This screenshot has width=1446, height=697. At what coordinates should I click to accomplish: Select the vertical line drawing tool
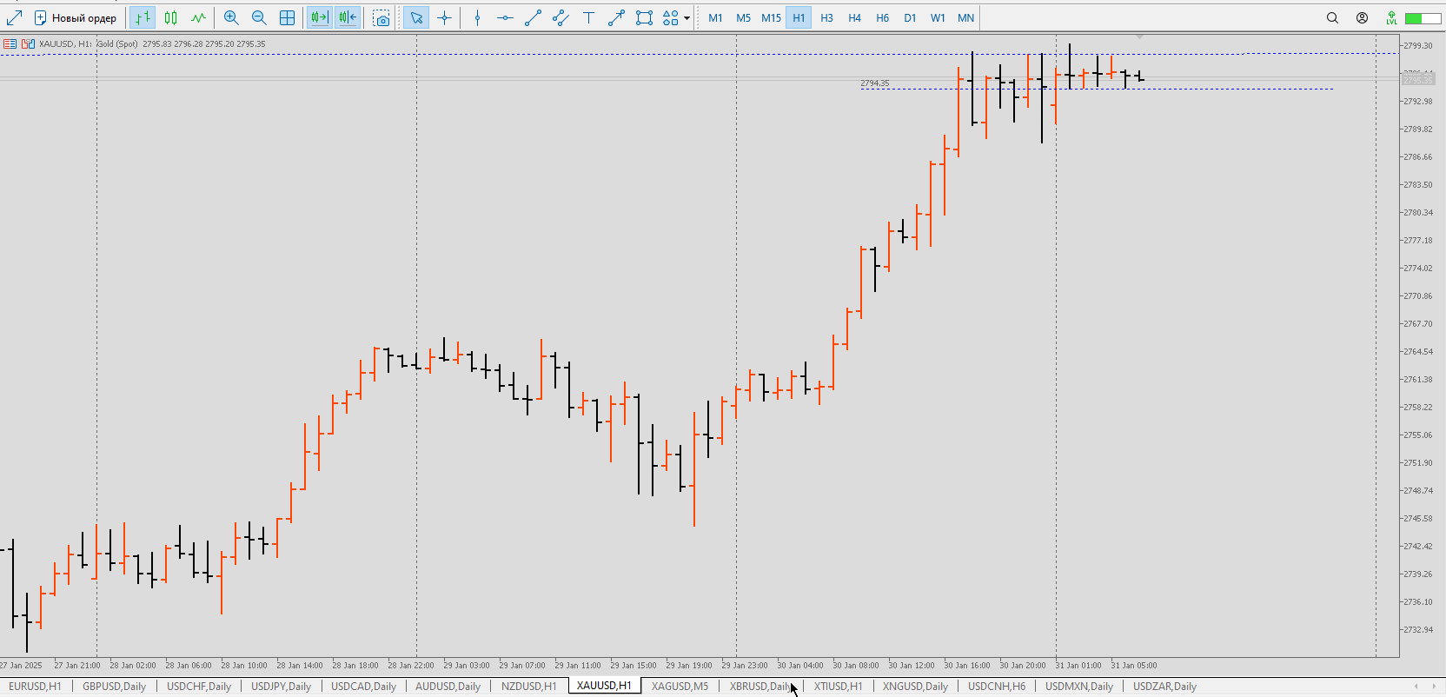tap(477, 17)
